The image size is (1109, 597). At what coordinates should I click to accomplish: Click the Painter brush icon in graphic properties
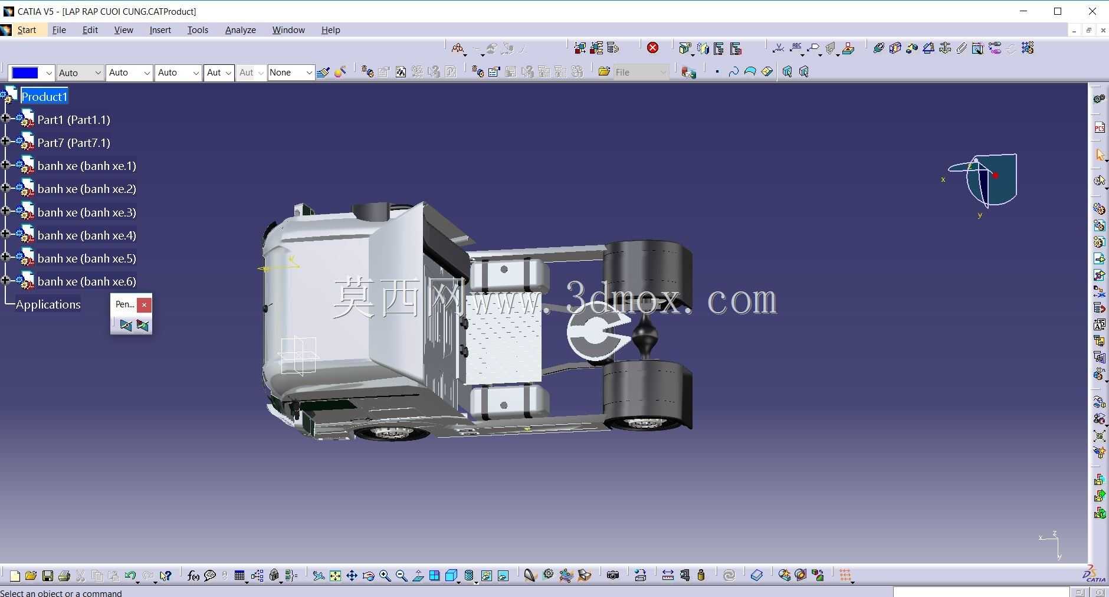click(323, 72)
